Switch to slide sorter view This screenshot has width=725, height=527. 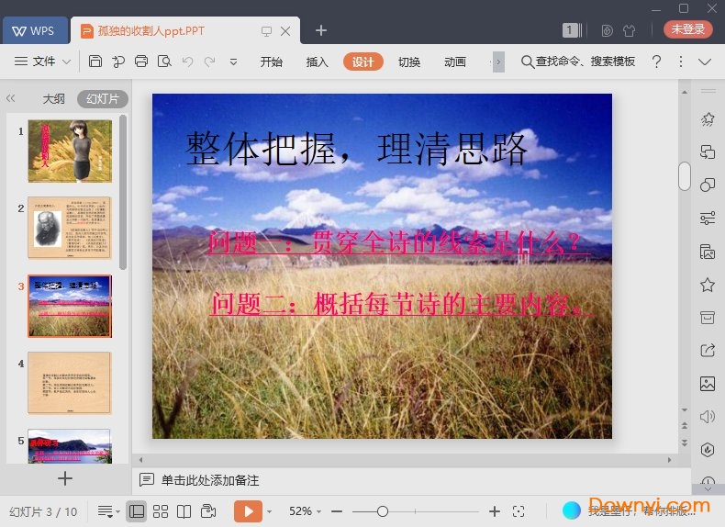pyautogui.click(x=161, y=511)
